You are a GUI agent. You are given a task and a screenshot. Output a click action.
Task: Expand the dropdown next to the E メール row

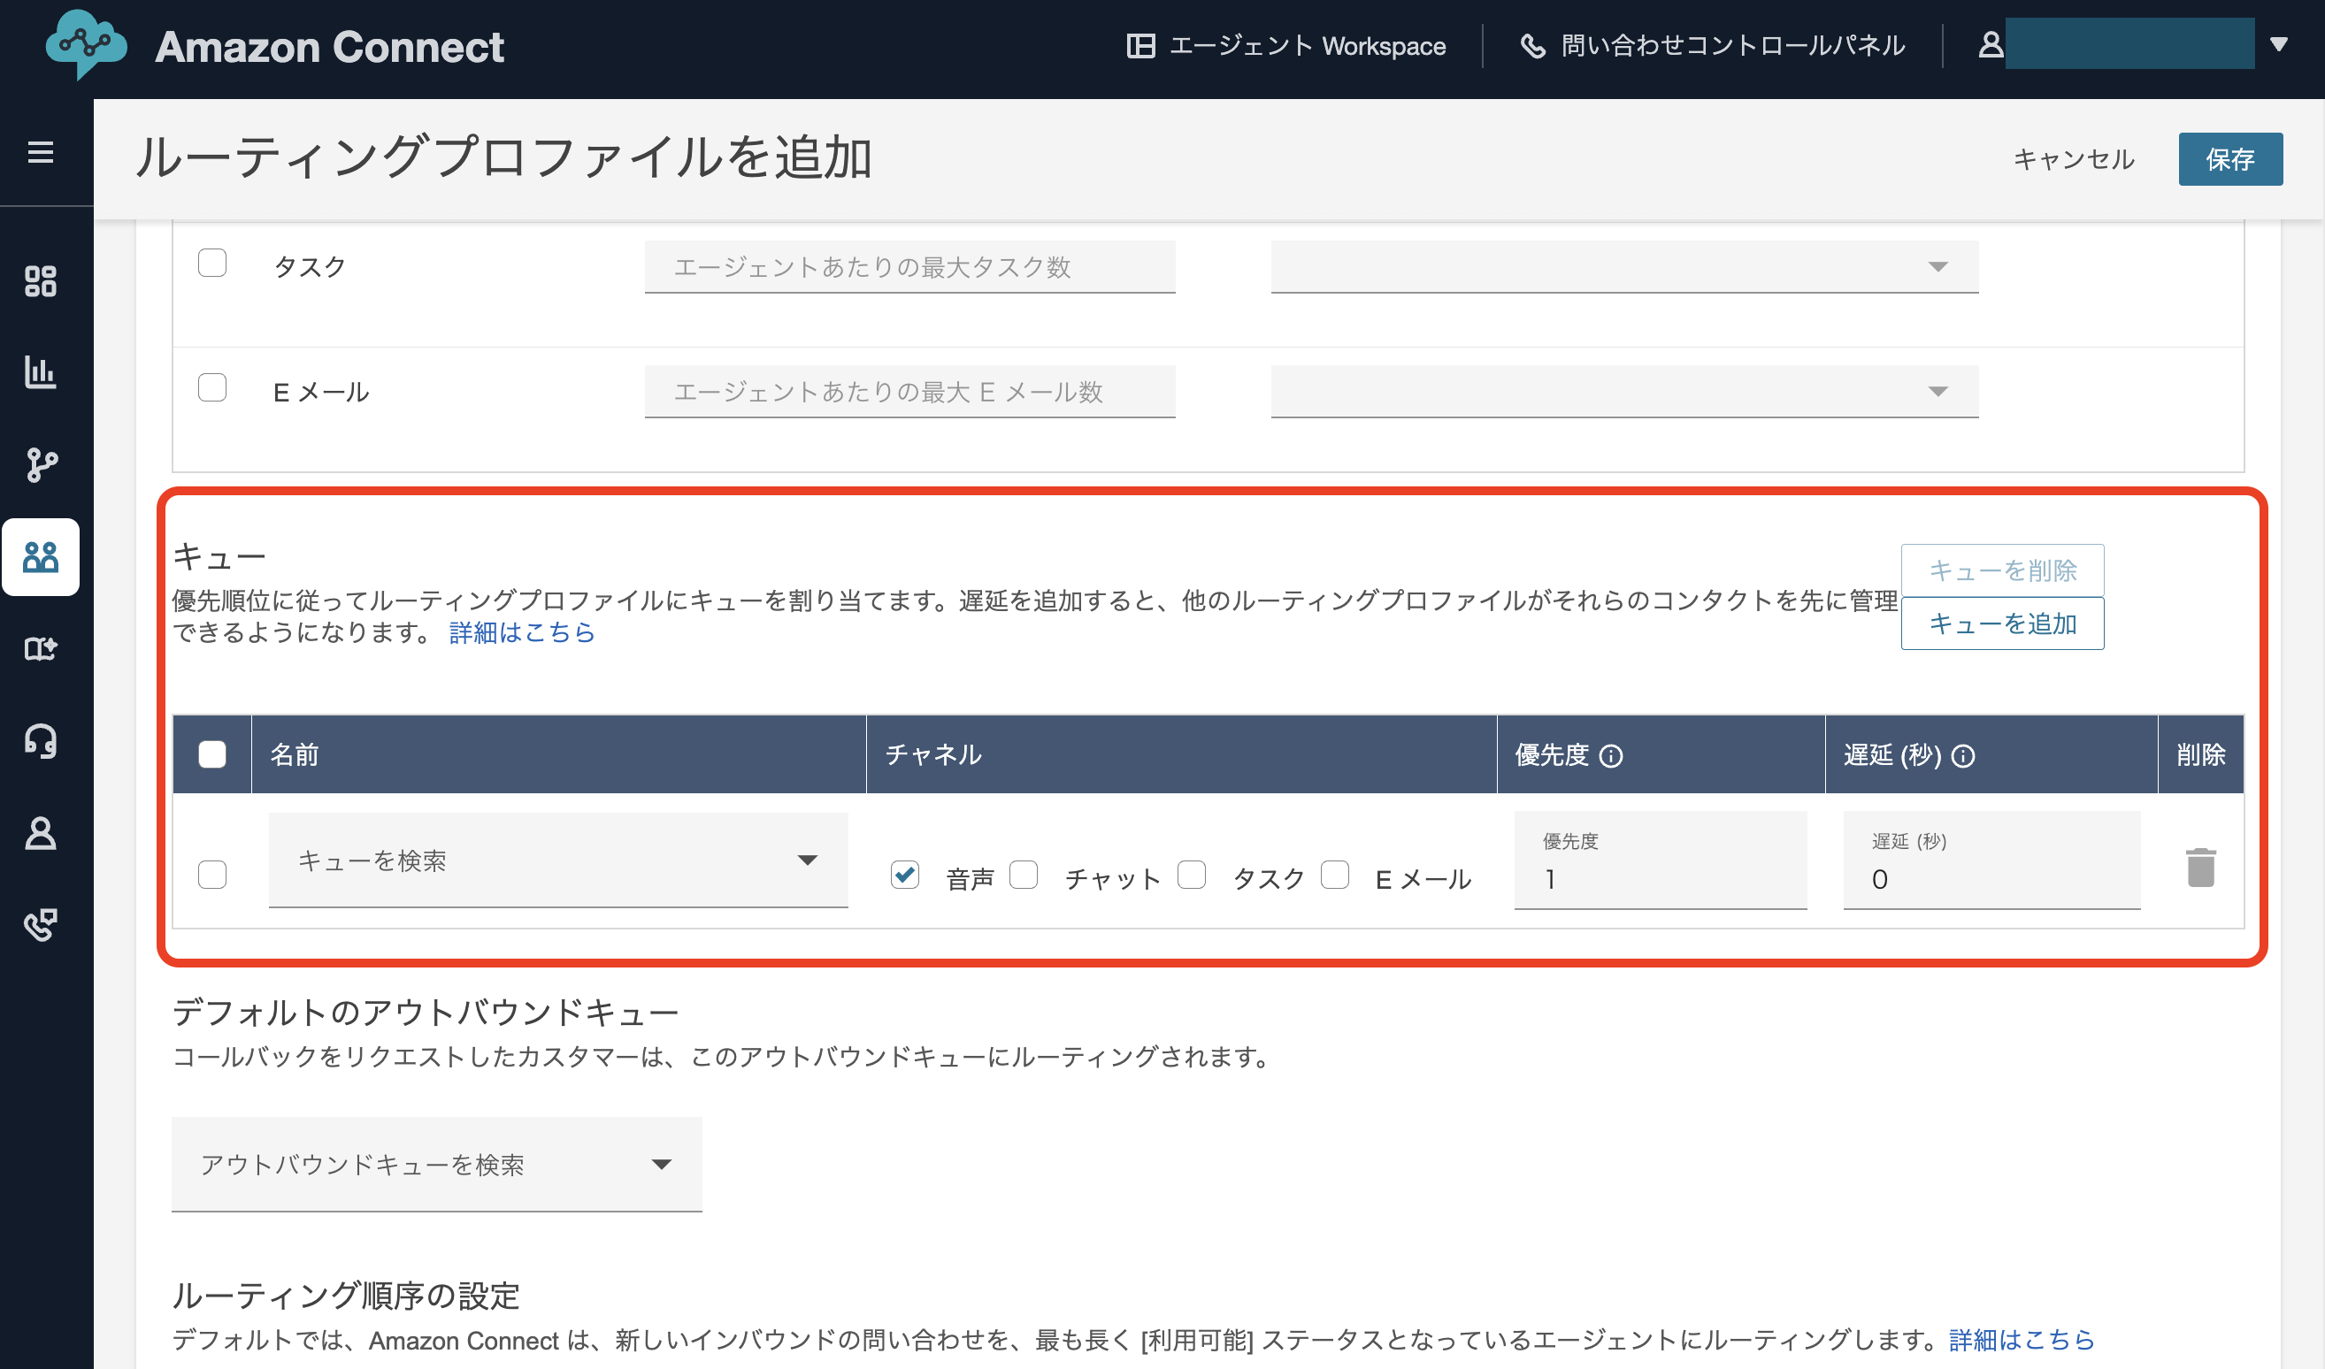1937,391
